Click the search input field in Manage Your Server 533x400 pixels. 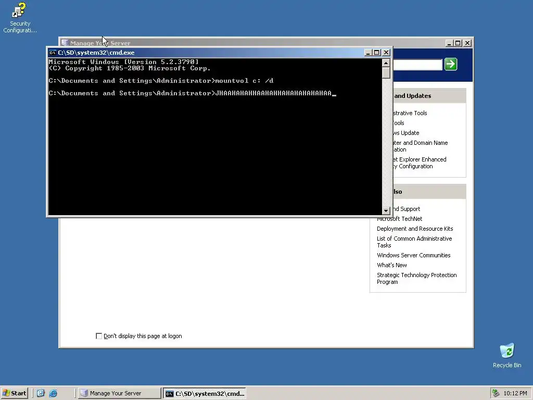point(417,64)
